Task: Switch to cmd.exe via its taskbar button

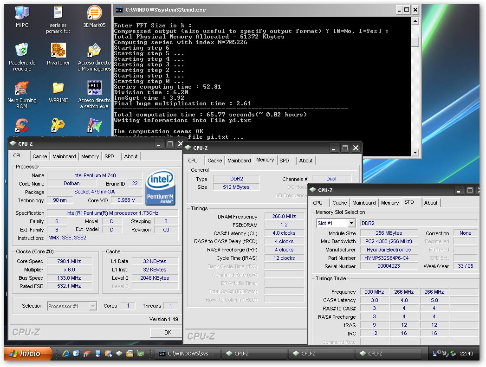Action: tap(187, 354)
